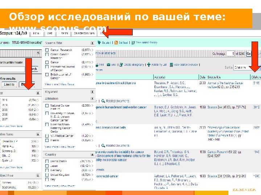Check the United States country box
The width and height of the screenshot is (261, 195).
(x=47, y=161)
